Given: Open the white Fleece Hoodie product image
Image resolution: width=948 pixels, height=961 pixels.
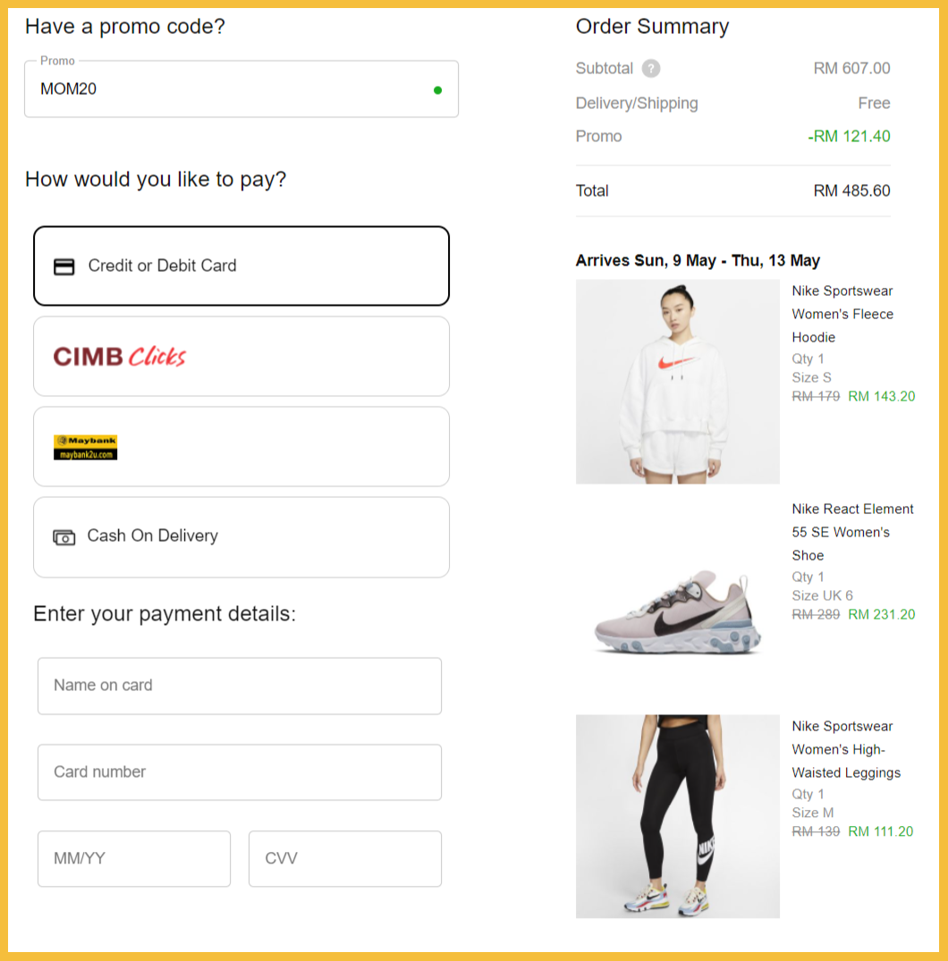Looking at the screenshot, I should (678, 382).
